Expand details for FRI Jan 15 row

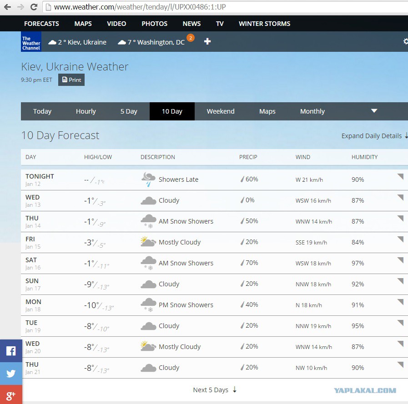401,239
